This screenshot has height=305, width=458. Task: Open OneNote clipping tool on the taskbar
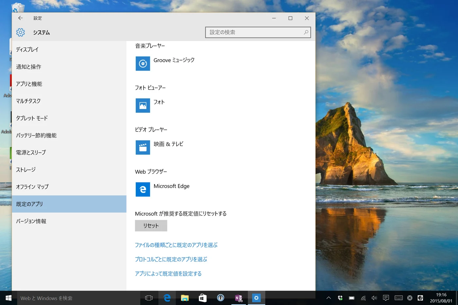click(239, 298)
